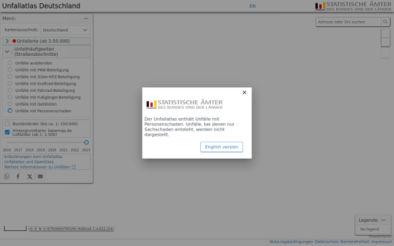Select 'Unfälle mit Personenschaden' radio button

click(10, 110)
